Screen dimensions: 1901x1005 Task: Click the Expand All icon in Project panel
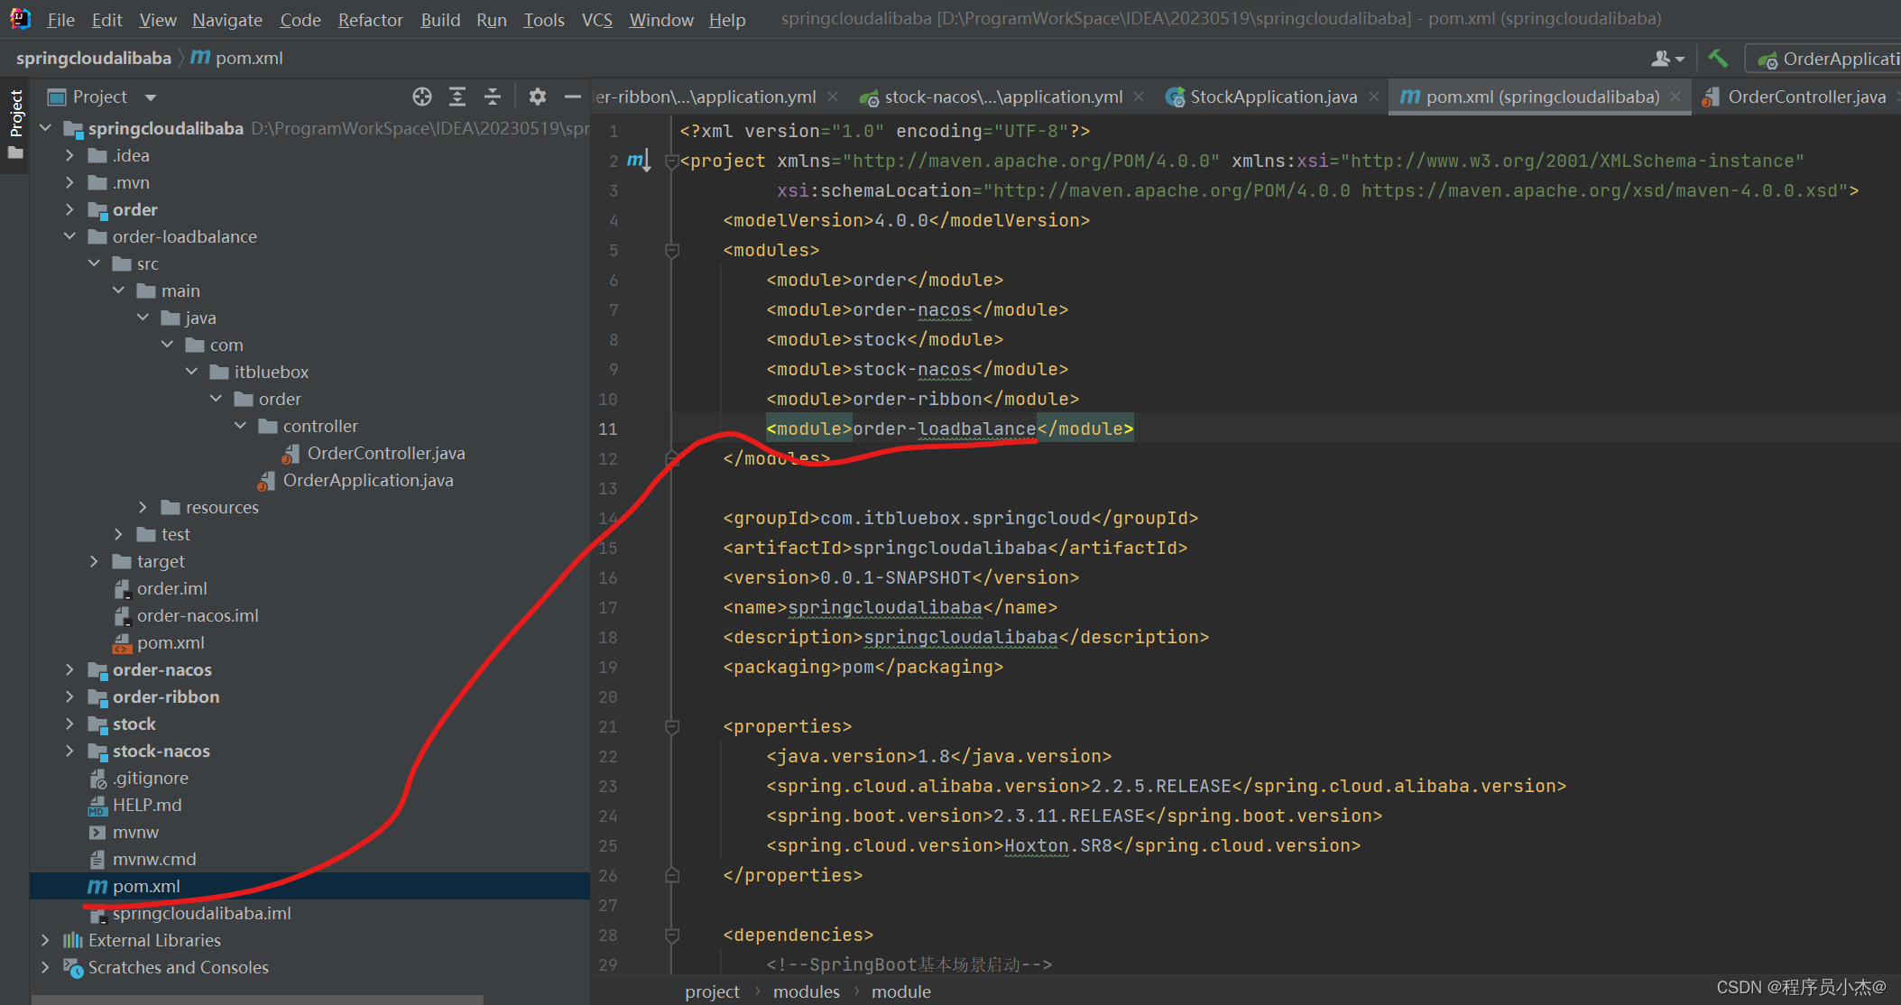tap(457, 97)
